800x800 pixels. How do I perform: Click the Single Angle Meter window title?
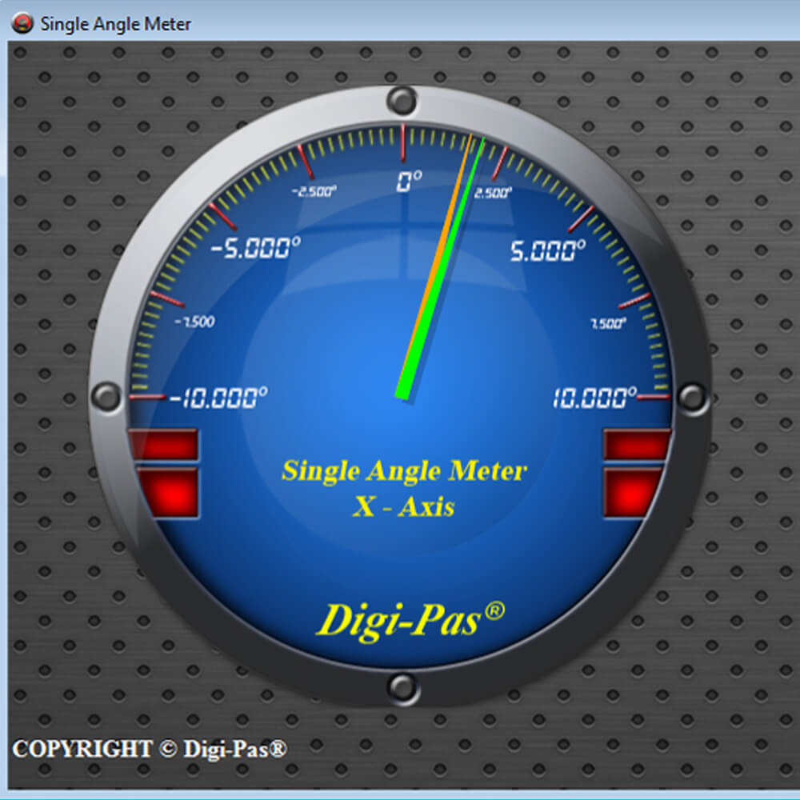point(116,24)
